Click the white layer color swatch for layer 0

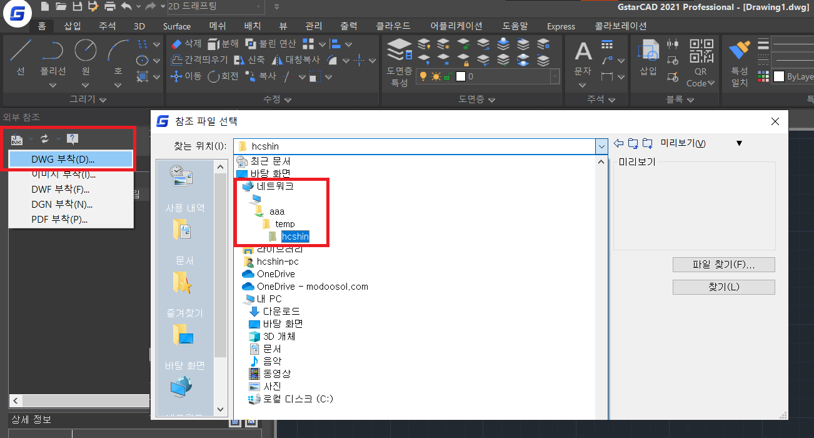pyautogui.click(x=461, y=76)
